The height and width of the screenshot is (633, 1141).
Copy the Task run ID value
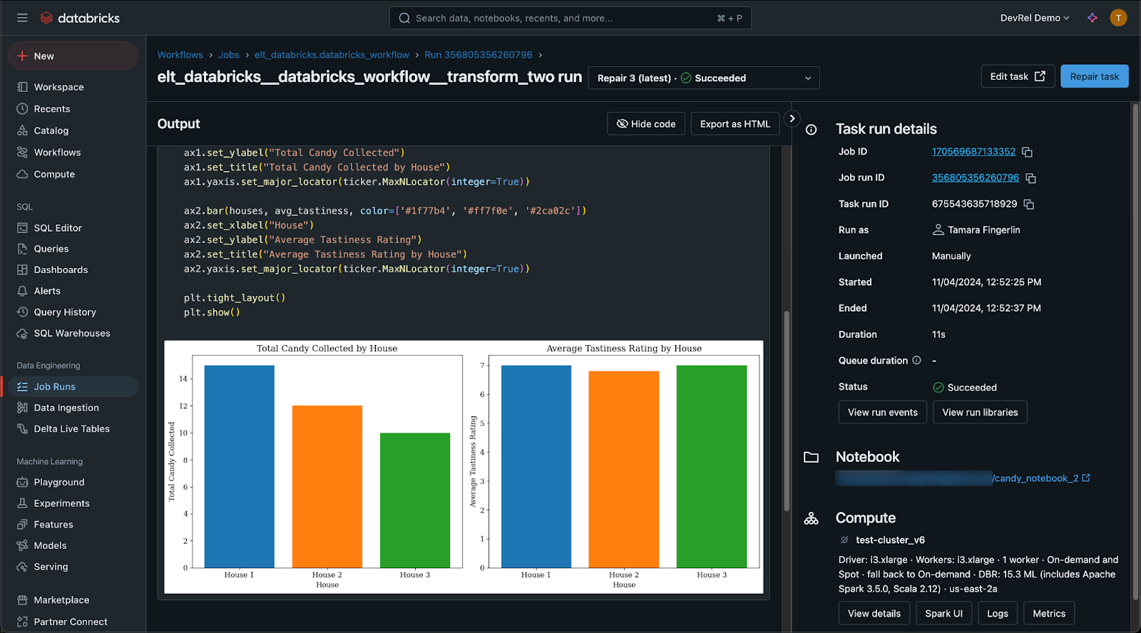click(x=1028, y=205)
